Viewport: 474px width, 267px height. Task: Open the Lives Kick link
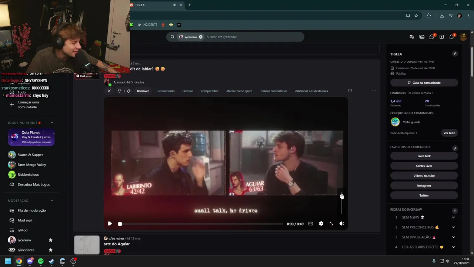click(424, 156)
